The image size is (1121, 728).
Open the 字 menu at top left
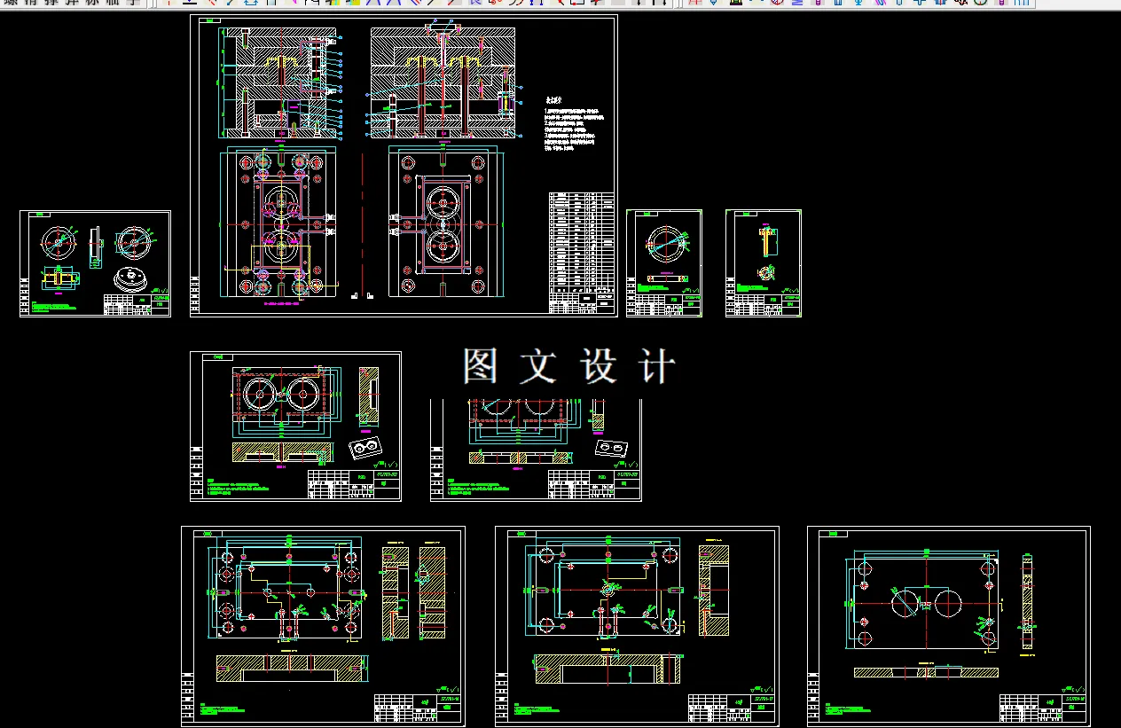[x=133, y=4]
